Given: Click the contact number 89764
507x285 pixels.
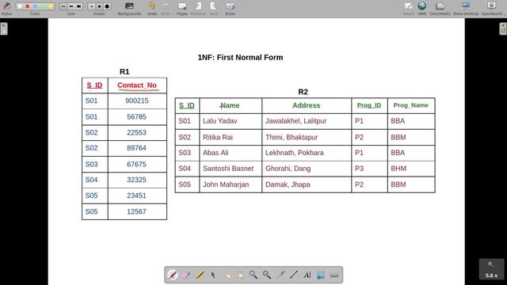Looking at the screenshot, I should tap(136, 148).
